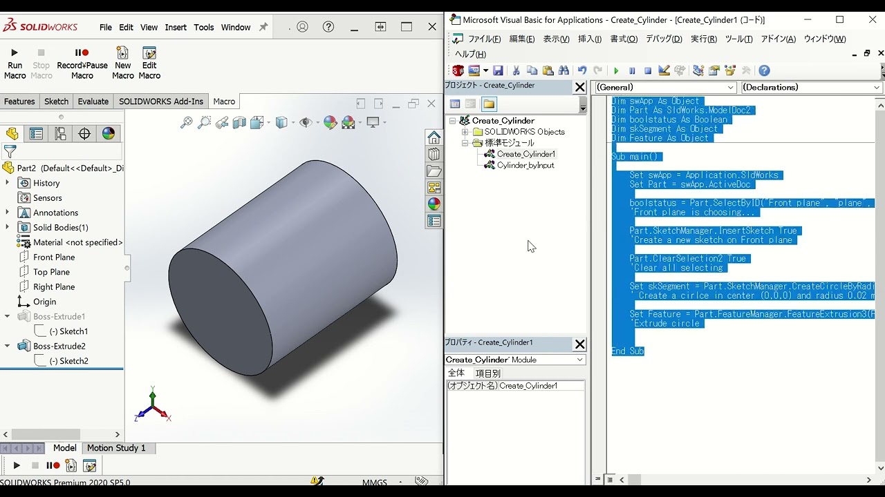Open the Display Style dropdown arrow
The image size is (885, 497).
[293, 123]
